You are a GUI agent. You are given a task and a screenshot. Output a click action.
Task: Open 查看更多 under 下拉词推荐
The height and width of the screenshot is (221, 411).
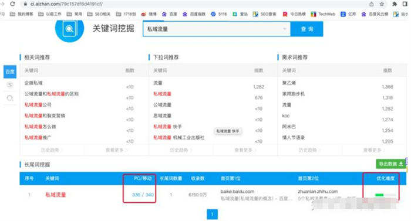[x=245, y=150]
